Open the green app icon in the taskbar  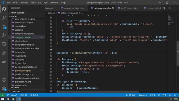coord(13,99)
